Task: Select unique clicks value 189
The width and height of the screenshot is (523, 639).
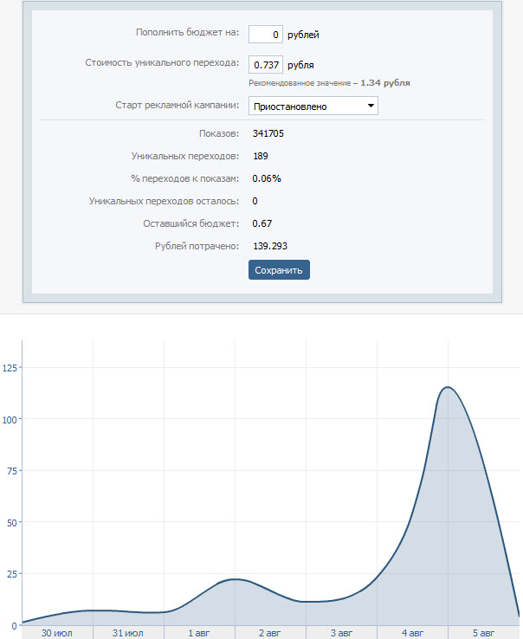Action: point(260,156)
